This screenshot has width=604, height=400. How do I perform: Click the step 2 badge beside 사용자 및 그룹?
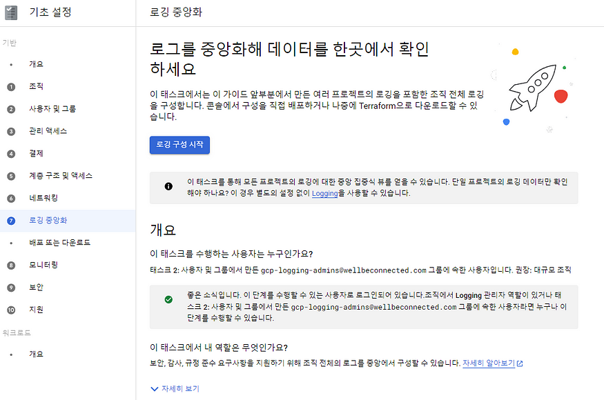pos(11,110)
